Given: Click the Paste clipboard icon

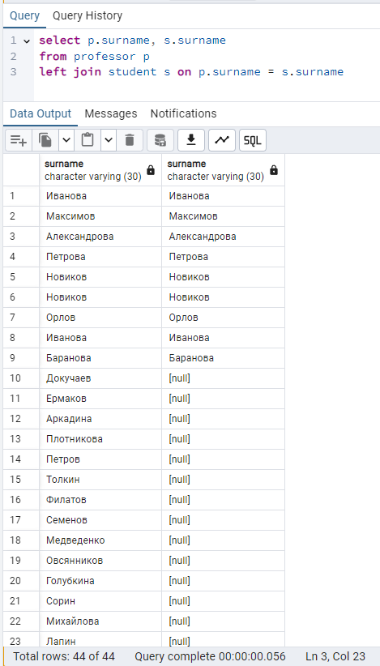Looking at the screenshot, I should 88,140.
